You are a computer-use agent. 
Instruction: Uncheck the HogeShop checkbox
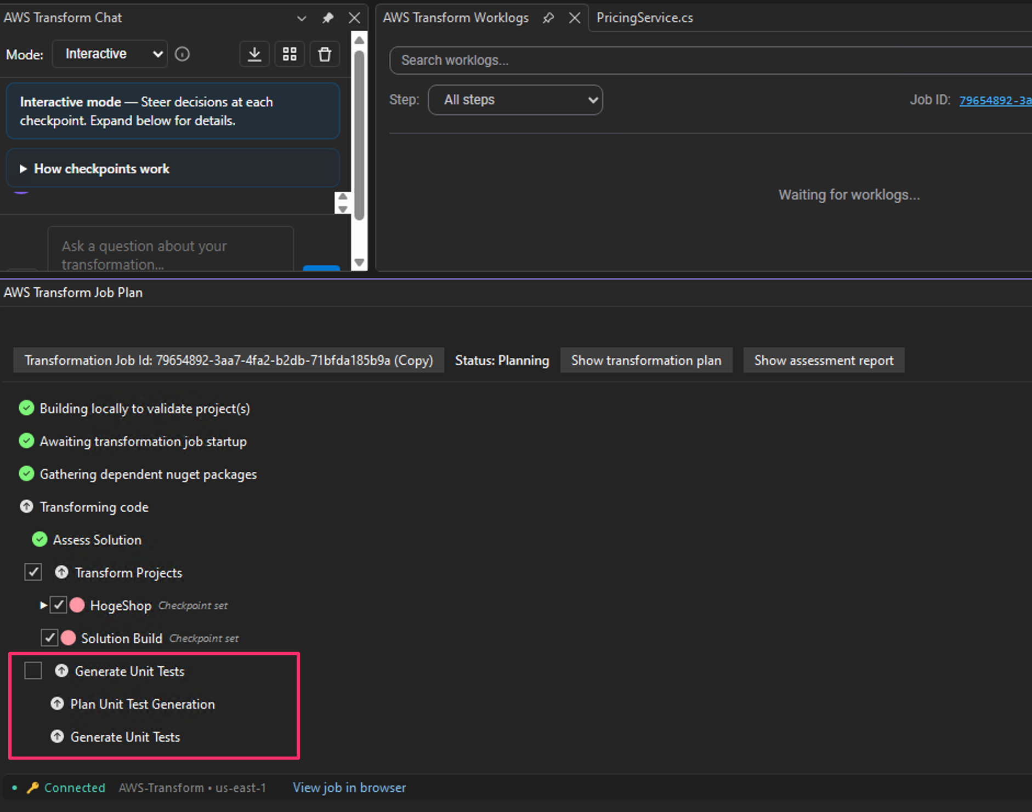click(x=59, y=605)
